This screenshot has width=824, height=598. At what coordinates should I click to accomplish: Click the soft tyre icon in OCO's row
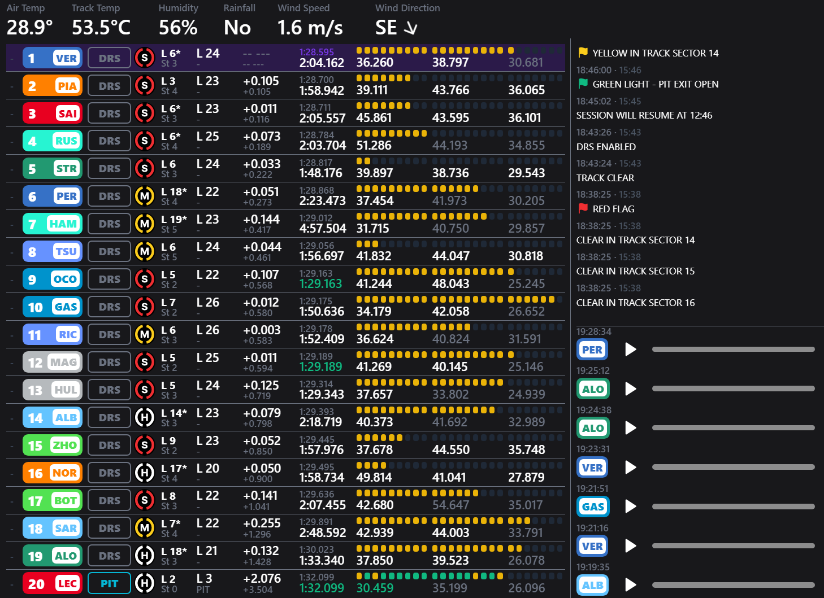(145, 279)
